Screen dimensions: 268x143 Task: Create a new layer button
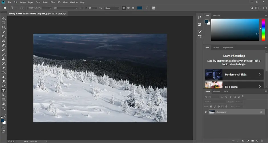(257, 141)
